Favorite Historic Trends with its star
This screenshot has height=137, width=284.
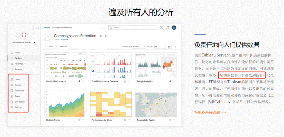(79, 120)
